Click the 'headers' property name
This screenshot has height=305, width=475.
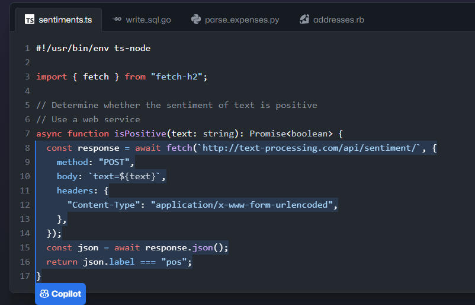tap(75, 191)
